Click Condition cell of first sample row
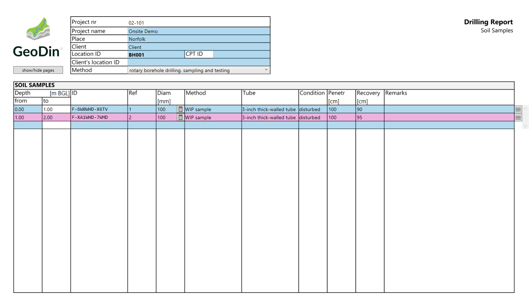 (x=313, y=109)
